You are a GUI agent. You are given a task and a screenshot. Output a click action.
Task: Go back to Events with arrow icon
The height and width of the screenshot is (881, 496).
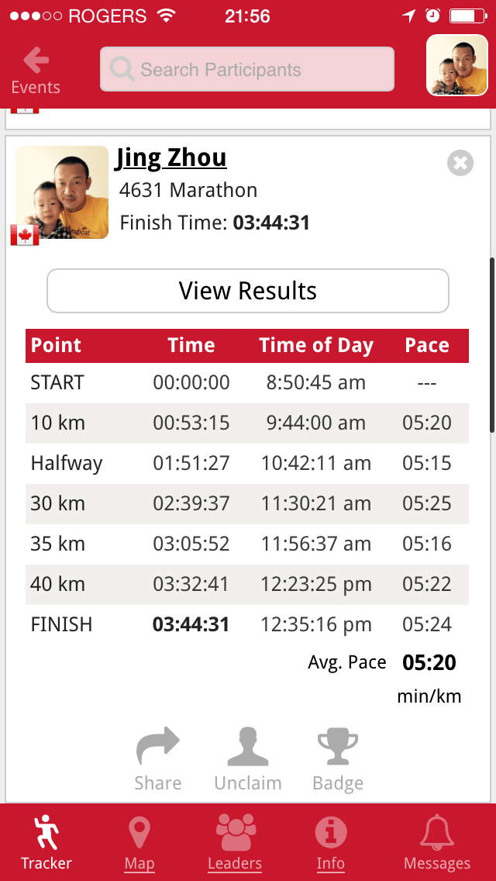(36, 71)
